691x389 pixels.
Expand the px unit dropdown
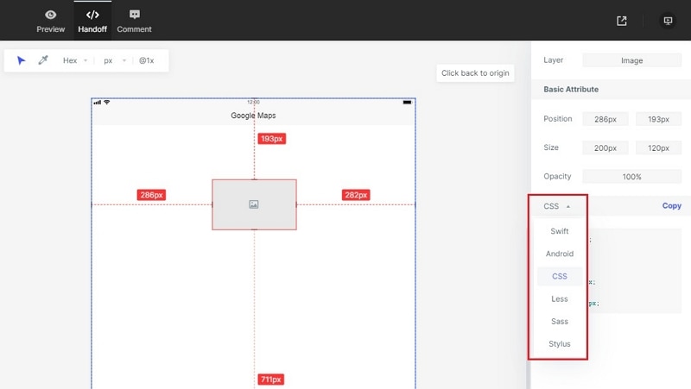[x=114, y=61]
